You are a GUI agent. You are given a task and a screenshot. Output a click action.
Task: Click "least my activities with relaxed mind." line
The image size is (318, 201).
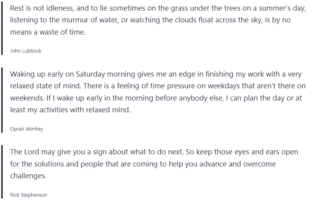70,110
